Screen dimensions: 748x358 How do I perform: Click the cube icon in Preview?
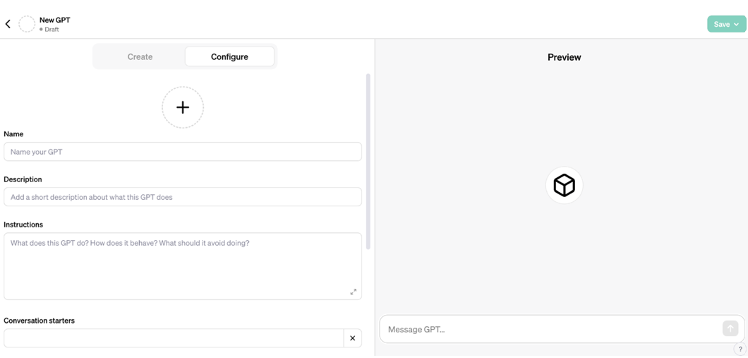[x=565, y=186]
